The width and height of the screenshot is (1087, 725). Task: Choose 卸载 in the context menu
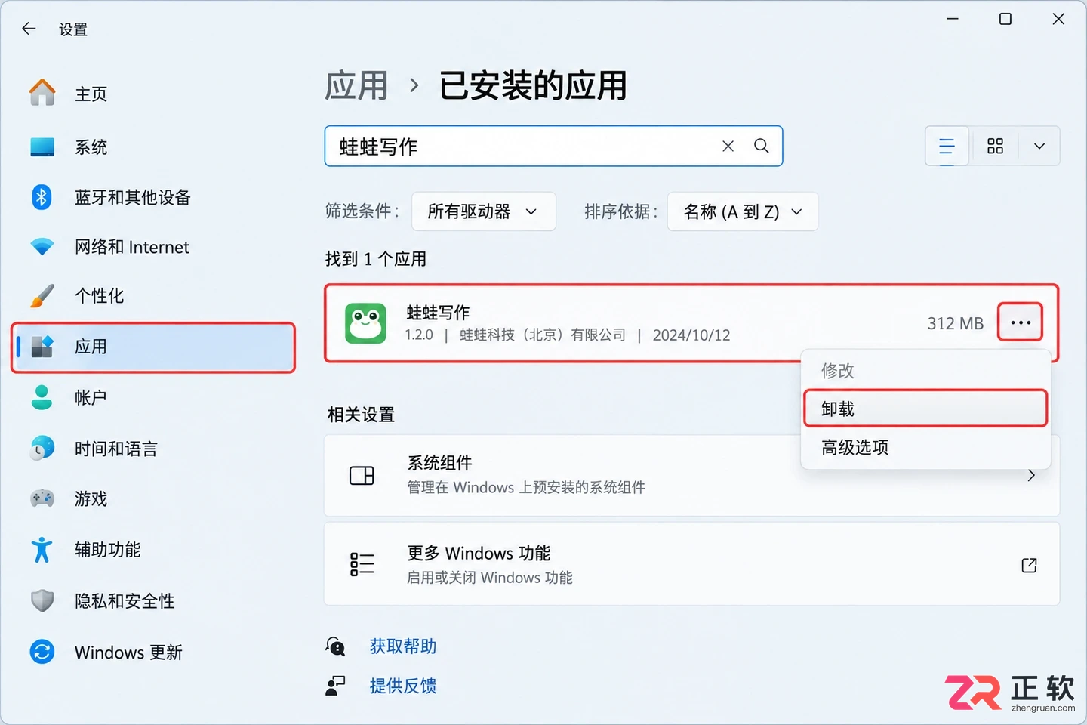coord(925,409)
